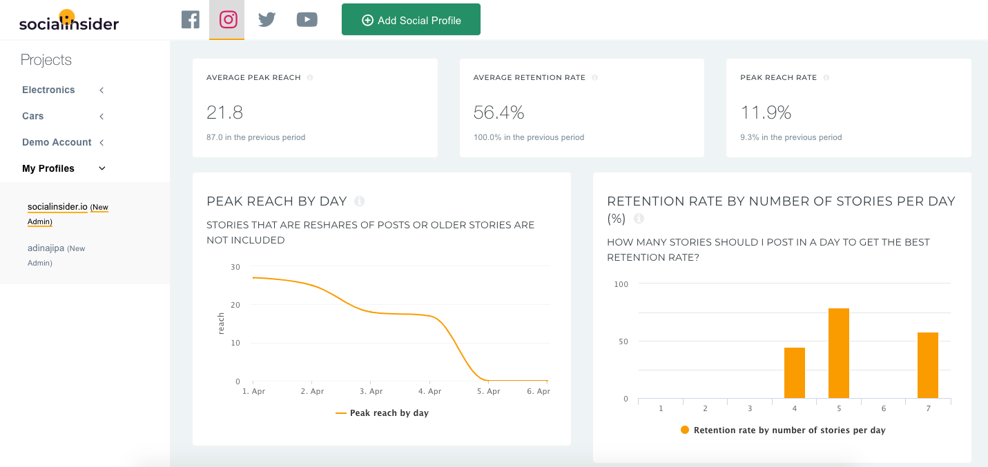
Task: Expand the Demo Account project
Action: coord(64,142)
